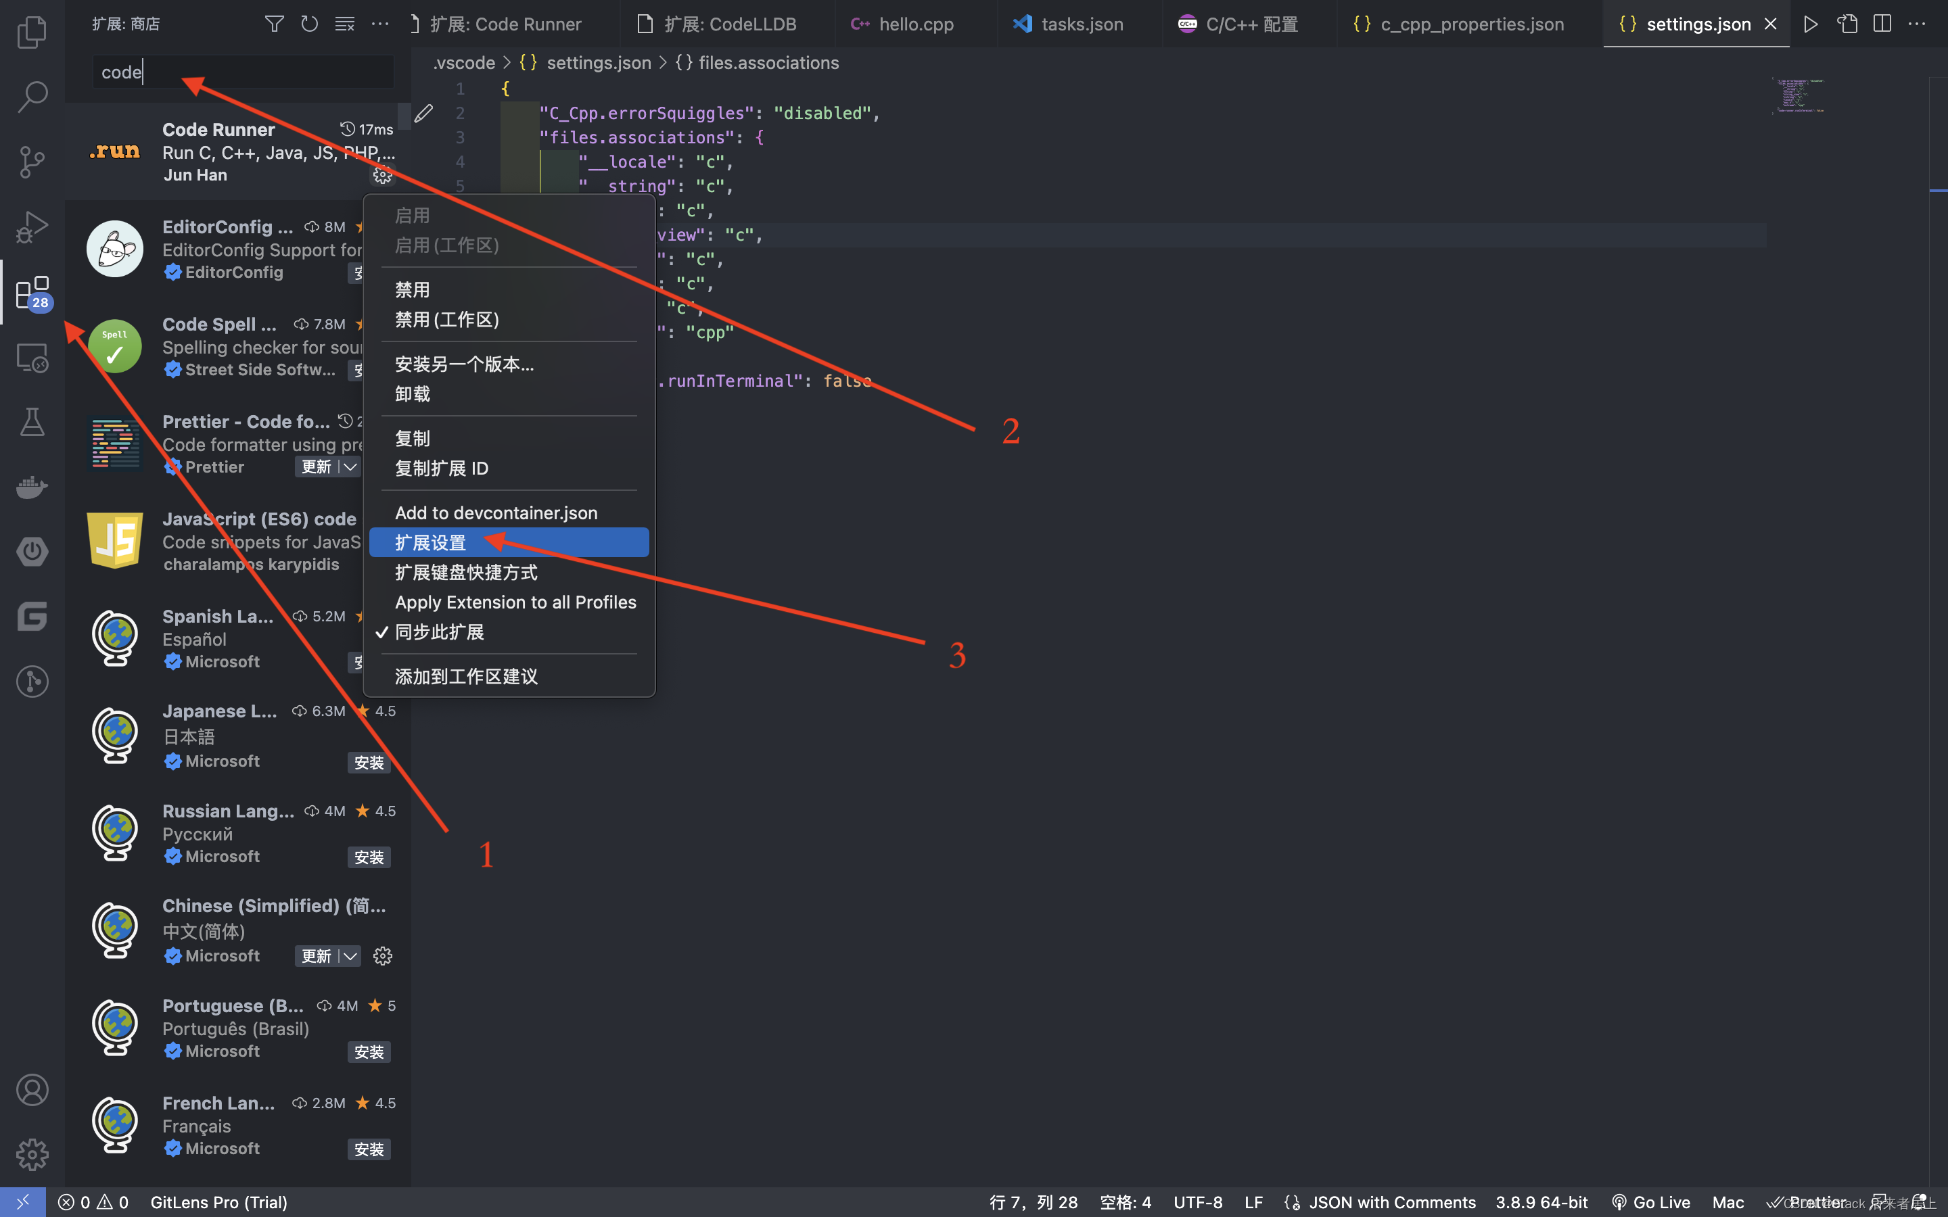This screenshot has width=1948, height=1217.
Task: Choose 扩展键盘快捷方式 menu entry
Action: click(x=509, y=572)
